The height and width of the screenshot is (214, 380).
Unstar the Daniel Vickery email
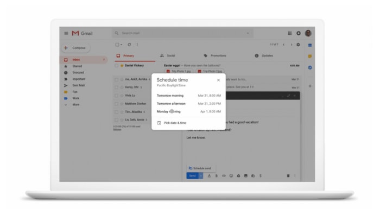(122, 65)
